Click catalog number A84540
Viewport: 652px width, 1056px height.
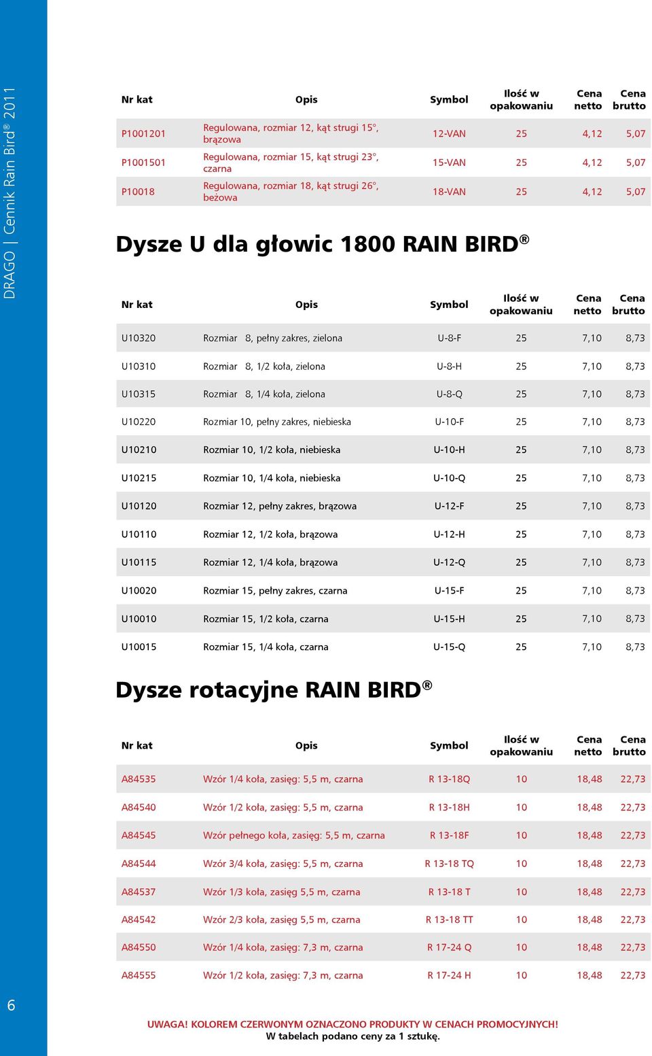139,808
